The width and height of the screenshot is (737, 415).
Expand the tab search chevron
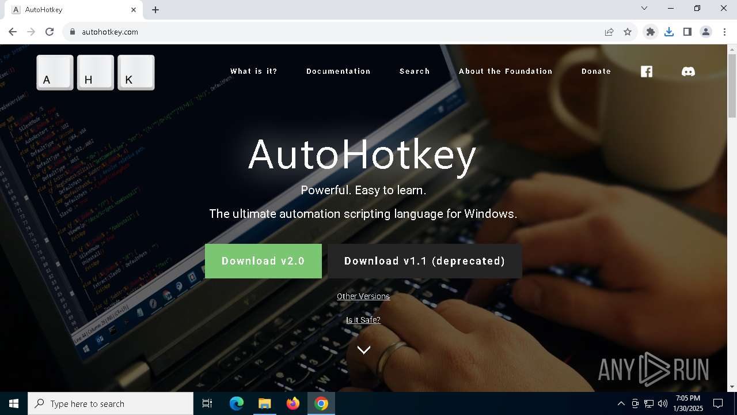(644, 8)
